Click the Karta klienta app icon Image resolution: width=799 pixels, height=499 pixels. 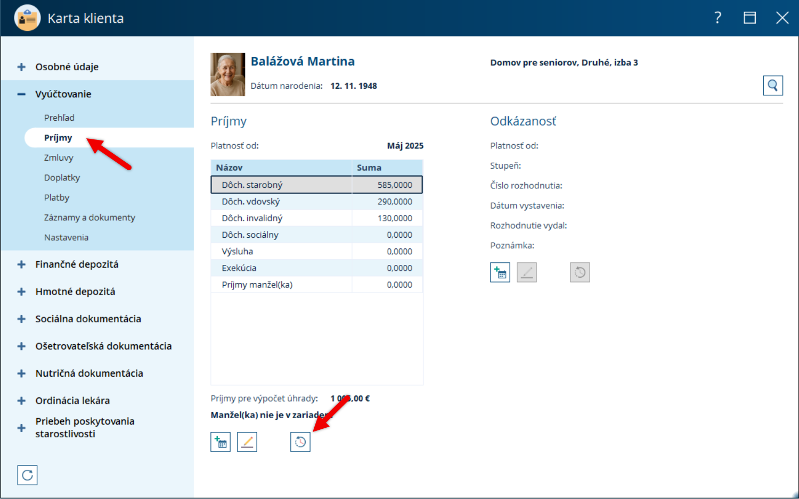coord(27,18)
